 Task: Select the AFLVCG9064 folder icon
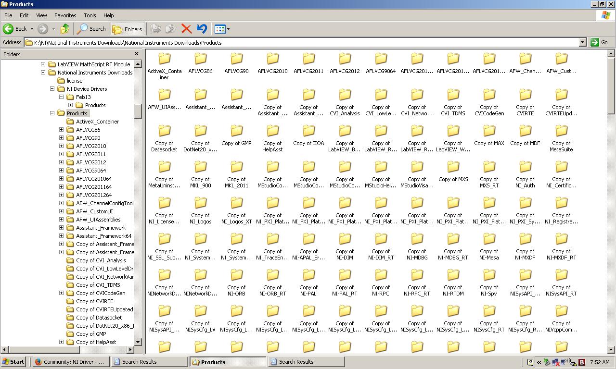click(381, 59)
